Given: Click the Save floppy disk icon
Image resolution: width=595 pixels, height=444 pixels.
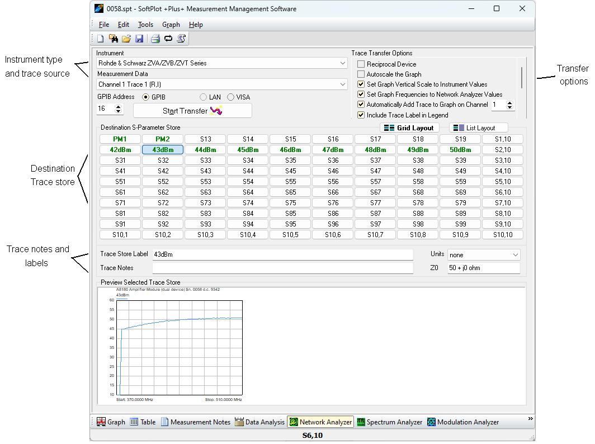Looking at the screenshot, I should [x=139, y=39].
